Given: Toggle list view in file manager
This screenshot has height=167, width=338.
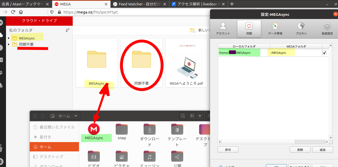Looking at the screenshot, I should [x=192, y=116].
